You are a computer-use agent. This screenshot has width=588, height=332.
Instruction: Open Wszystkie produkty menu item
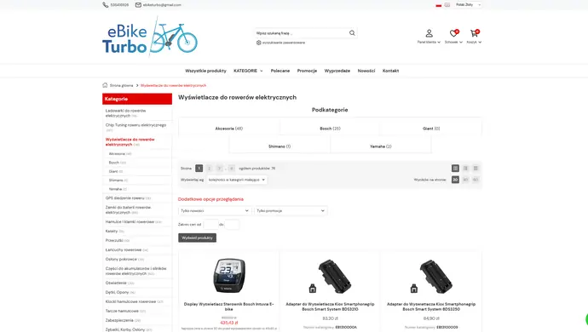point(205,71)
